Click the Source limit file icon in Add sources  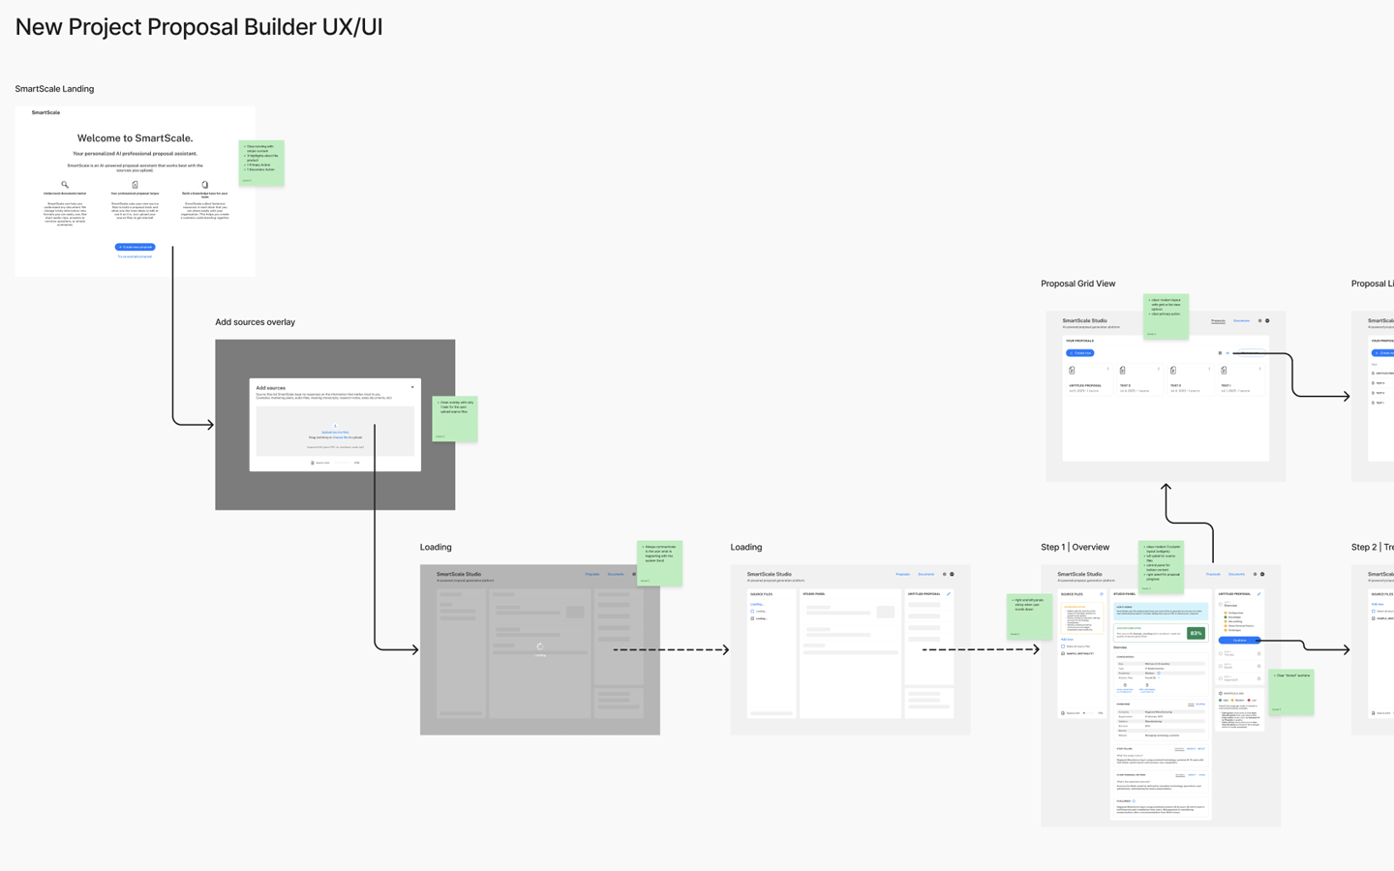pyautogui.click(x=313, y=463)
